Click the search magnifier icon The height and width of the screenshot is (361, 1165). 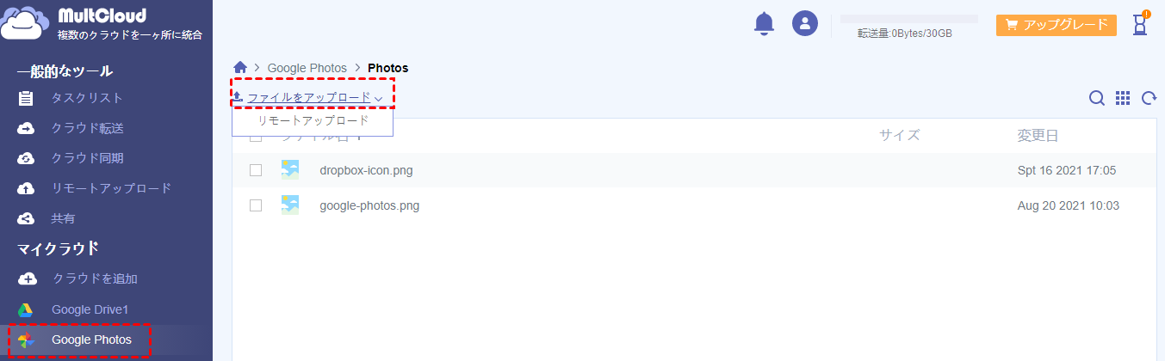click(1096, 99)
